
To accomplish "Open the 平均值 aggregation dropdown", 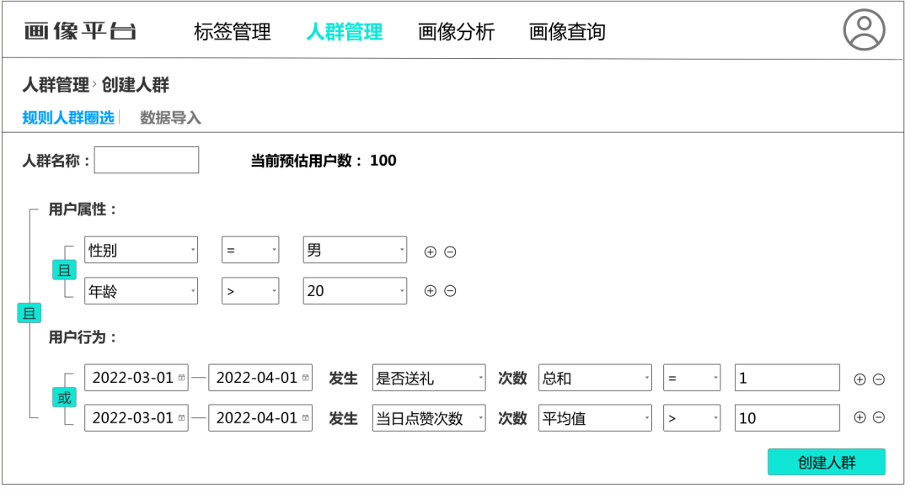I will pyautogui.click(x=595, y=417).
